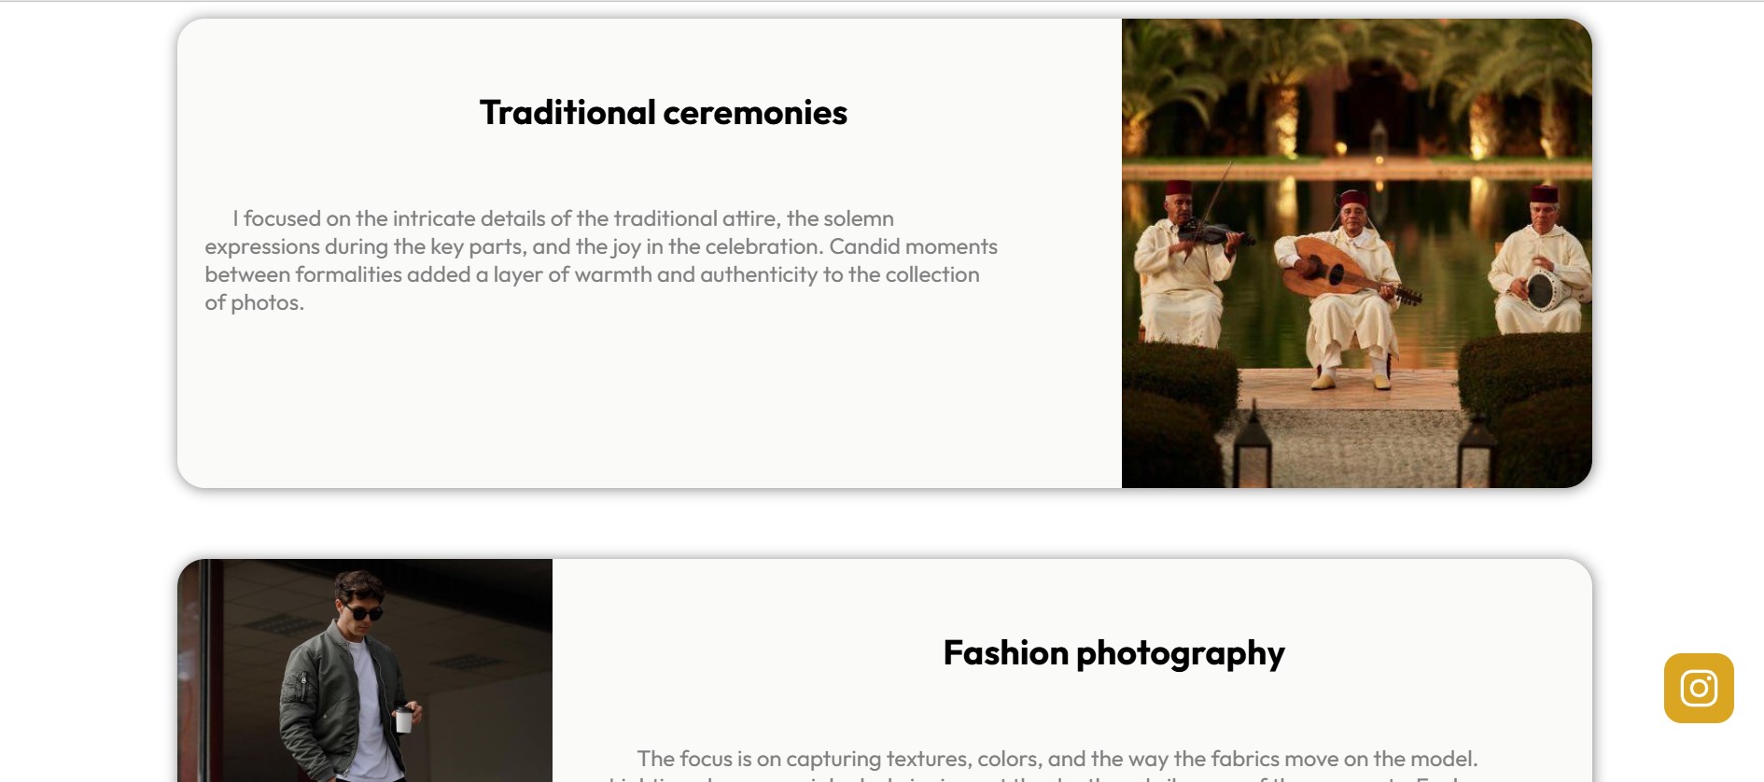The image size is (1764, 782).
Task: Click the left lantern in ceremony photo
Action: pyautogui.click(x=1250, y=444)
